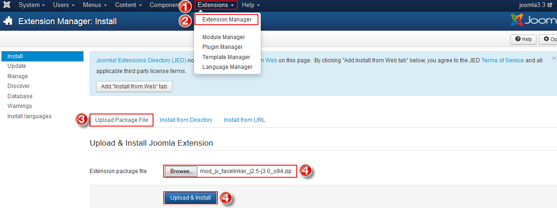Open Template Manager menu entry
This screenshot has width=557, height=208.
click(226, 57)
